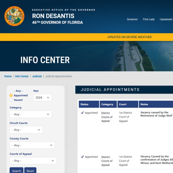This screenshot has width=173, height=173.
Task: Click 'District Courts of Appeal' in Winsor row
Action: coord(107,161)
